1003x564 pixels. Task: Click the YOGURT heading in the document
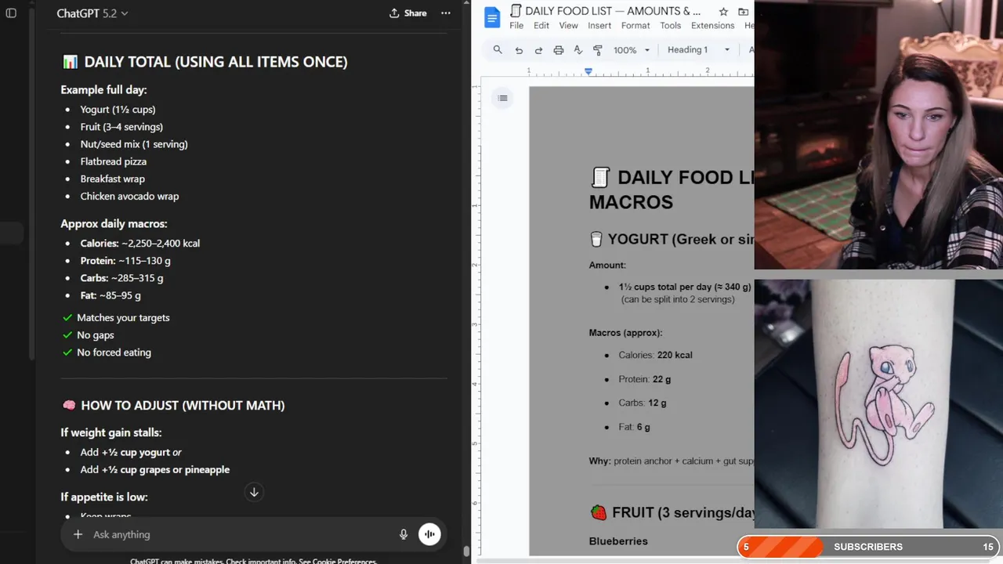click(672, 240)
